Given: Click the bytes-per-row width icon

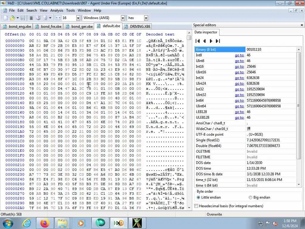Looking at the screenshot, I should pyautogui.click(x=58, y=18).
